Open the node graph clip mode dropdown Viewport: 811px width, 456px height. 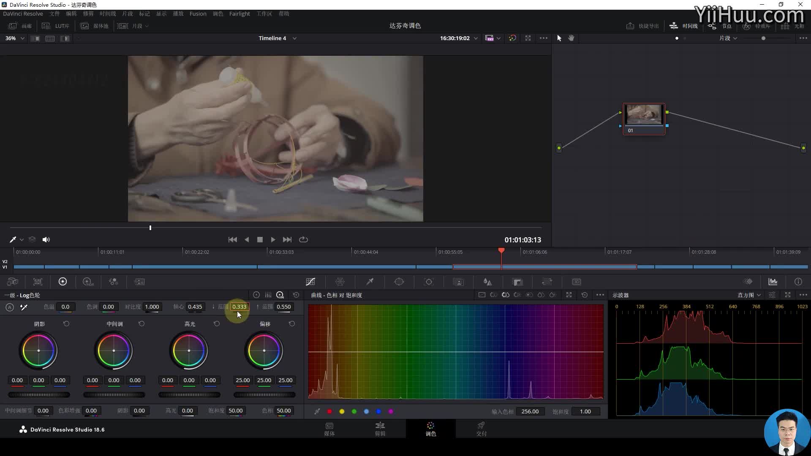click(729, 38)
